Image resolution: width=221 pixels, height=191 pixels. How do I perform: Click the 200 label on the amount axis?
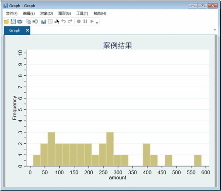click(x=89, y=172)
